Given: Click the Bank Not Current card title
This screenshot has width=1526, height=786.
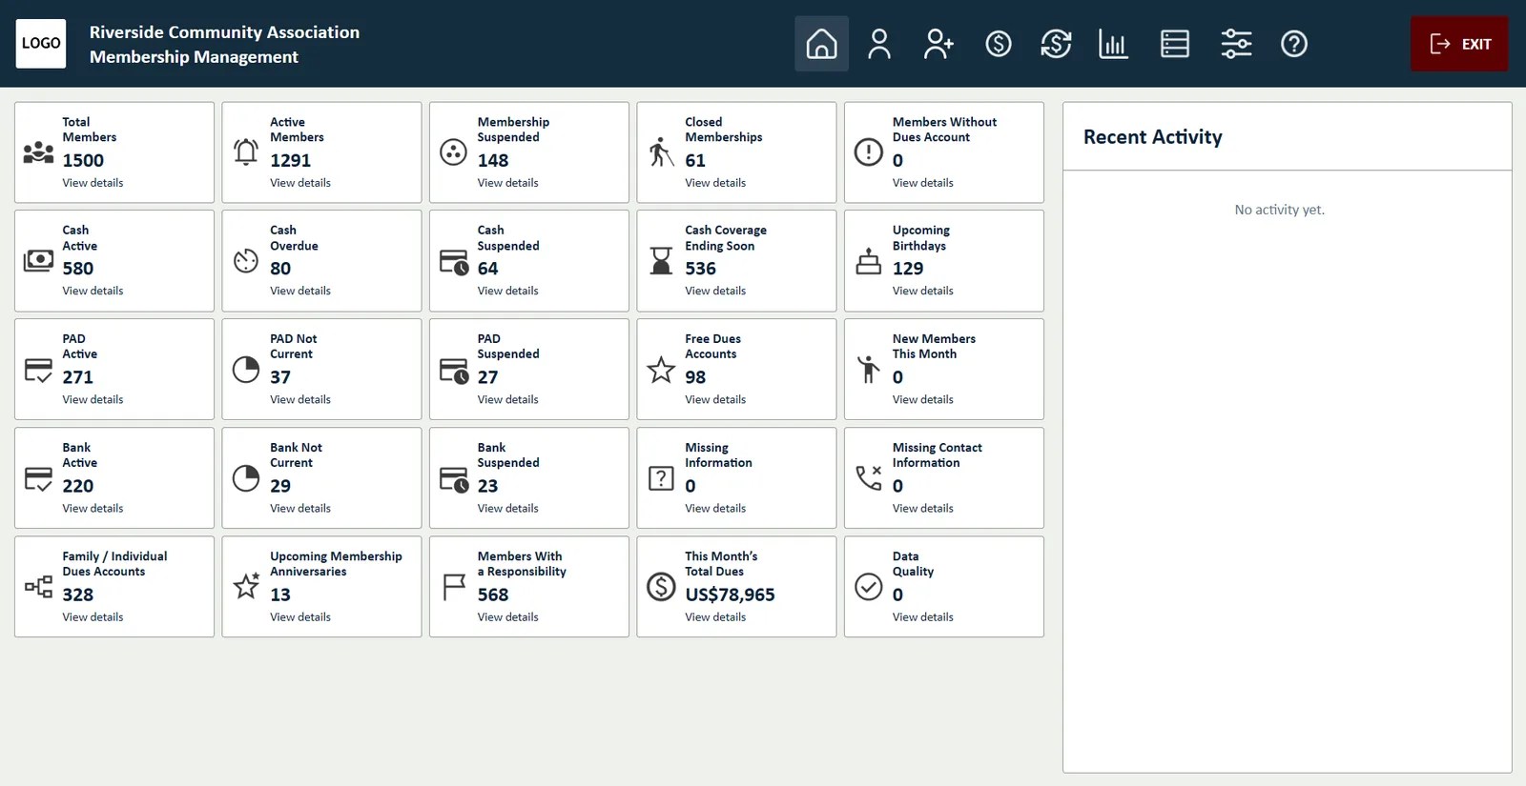Looking at the screenshot, I should coord(296,455).
